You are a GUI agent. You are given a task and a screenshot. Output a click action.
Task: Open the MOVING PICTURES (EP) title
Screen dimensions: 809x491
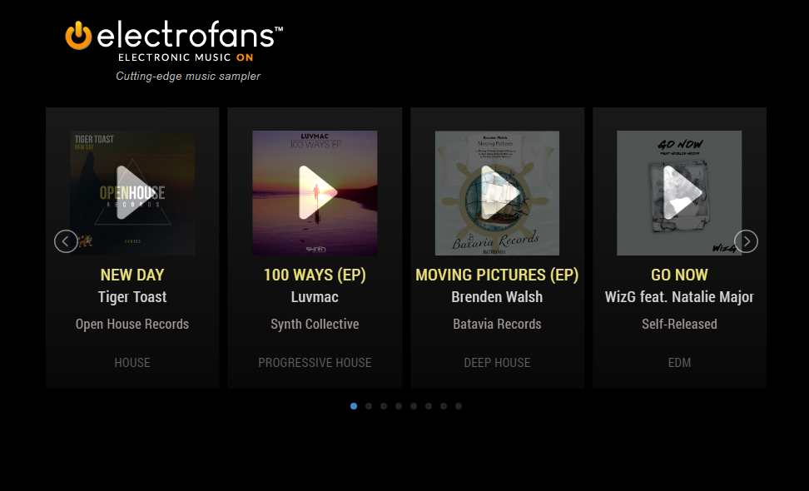coord(497,275)
